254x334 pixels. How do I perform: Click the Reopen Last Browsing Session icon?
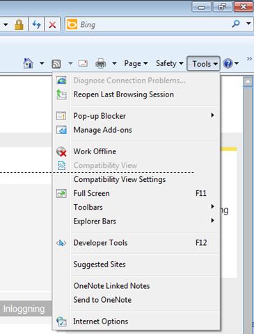(x=61, y=94)
